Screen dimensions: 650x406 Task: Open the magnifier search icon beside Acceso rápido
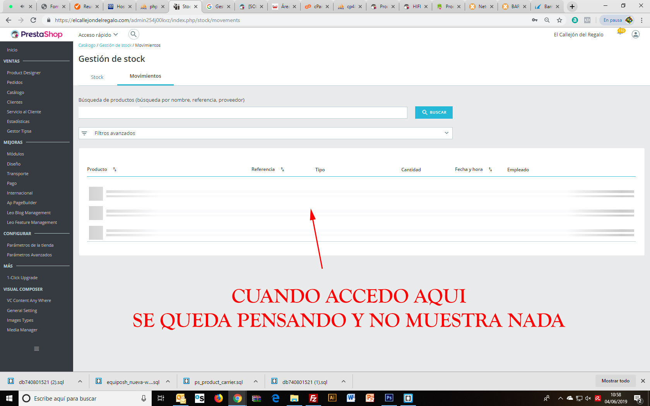tap(133, 34)
